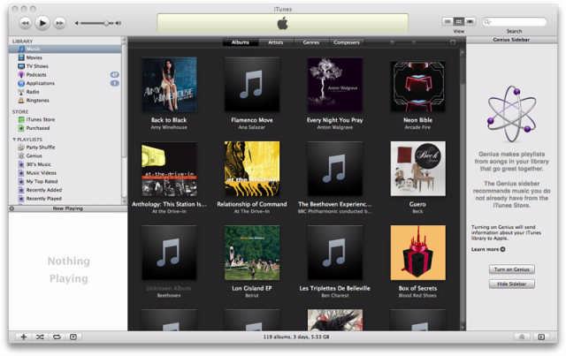Click the album grid vertical scrollbar
Viewport: 566px width, 356px height.
463,190
